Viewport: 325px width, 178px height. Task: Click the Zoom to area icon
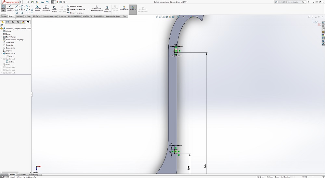(160, 17)
